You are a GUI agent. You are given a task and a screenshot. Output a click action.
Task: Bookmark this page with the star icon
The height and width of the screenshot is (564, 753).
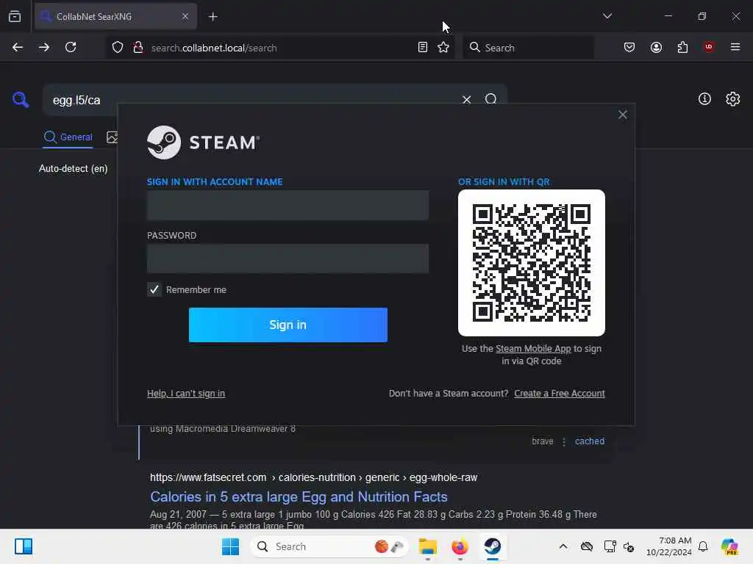click(443, 47)
